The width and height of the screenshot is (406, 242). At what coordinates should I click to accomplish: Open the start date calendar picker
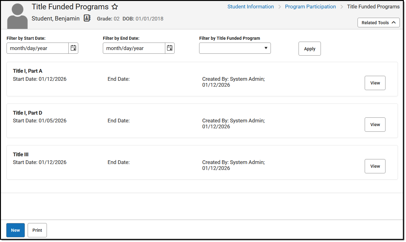coord(73,48)
